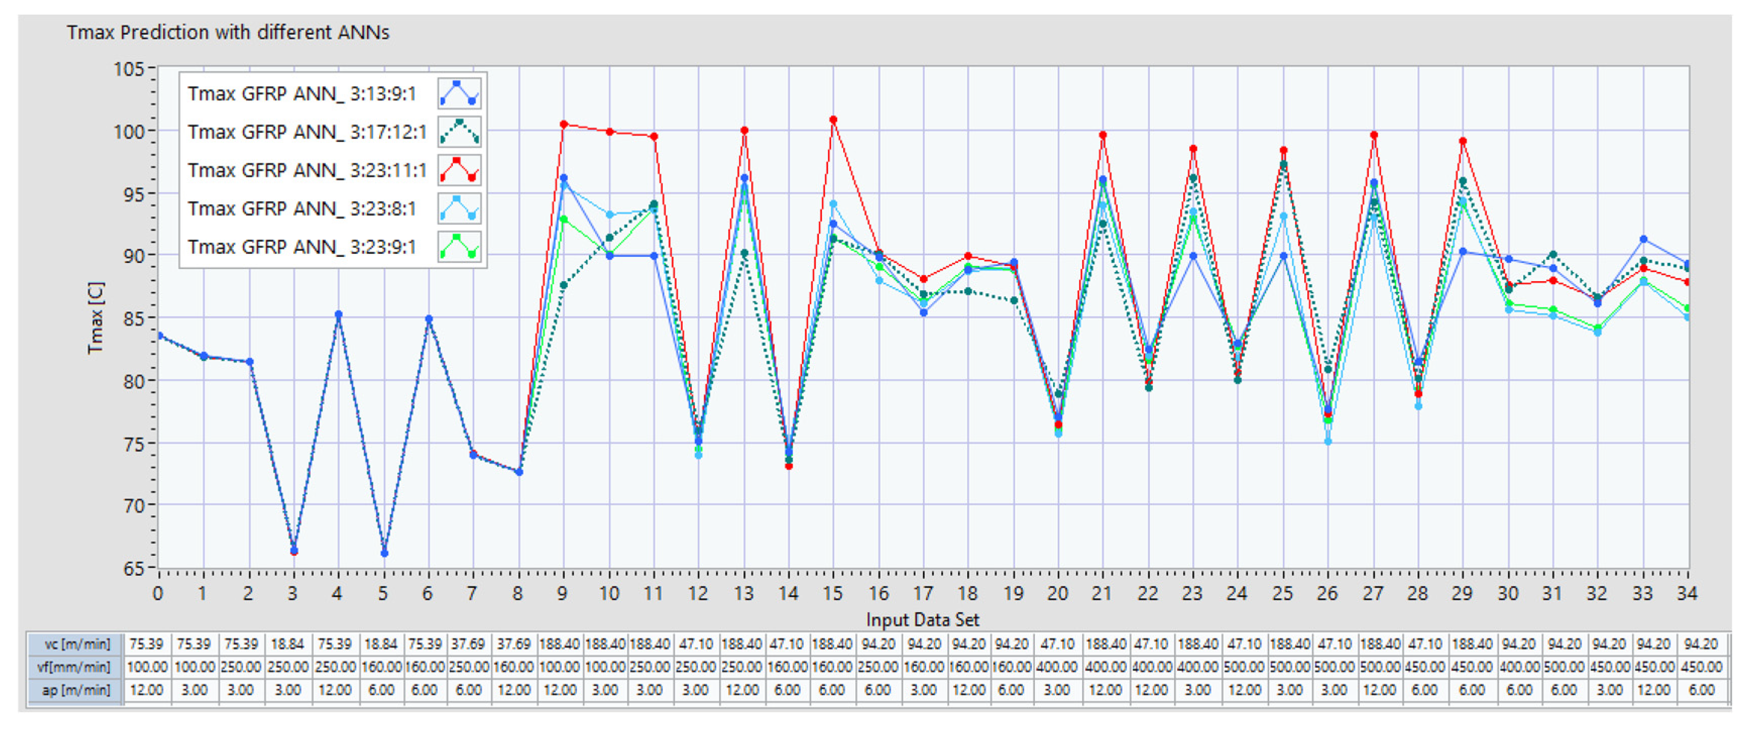Click the y-axis maximum value 105
The image size is (1749, 730).
(129, 69)
